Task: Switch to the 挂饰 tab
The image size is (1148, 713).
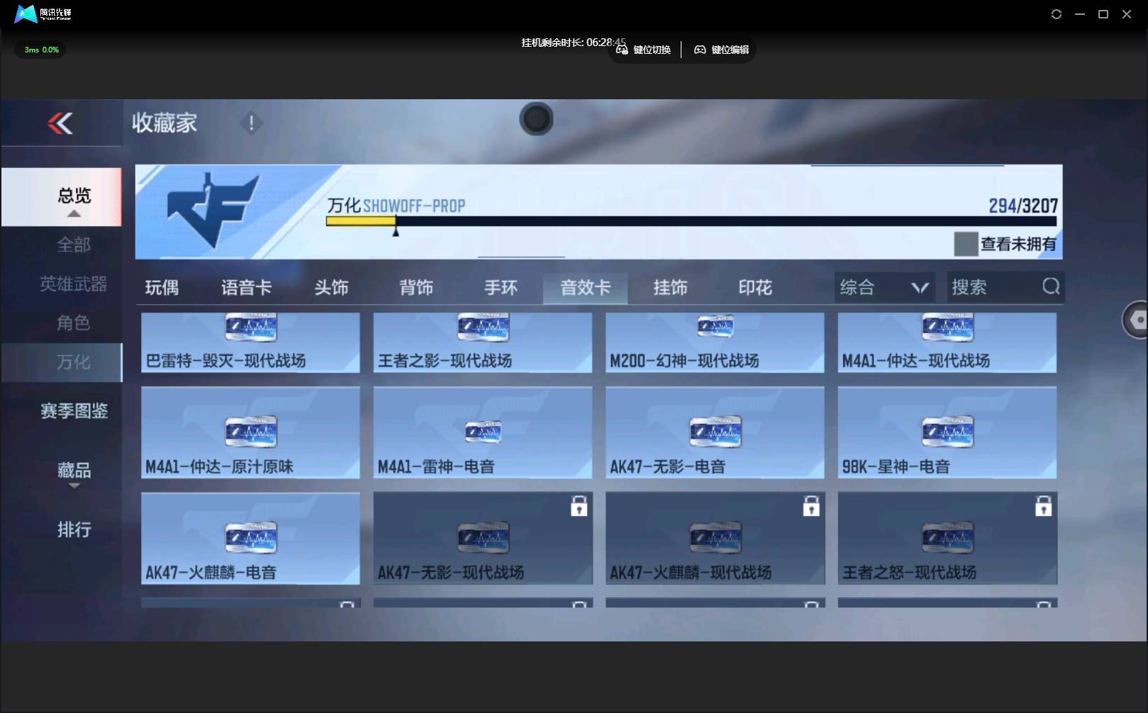Action: click(670, 287)
